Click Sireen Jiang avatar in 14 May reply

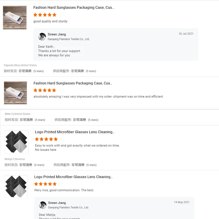[43, 205]
